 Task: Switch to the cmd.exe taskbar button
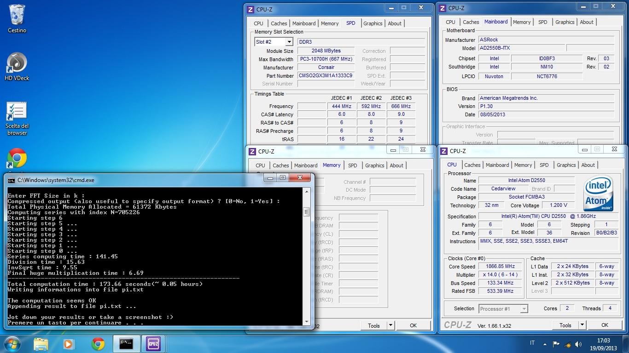click(126, 343)
